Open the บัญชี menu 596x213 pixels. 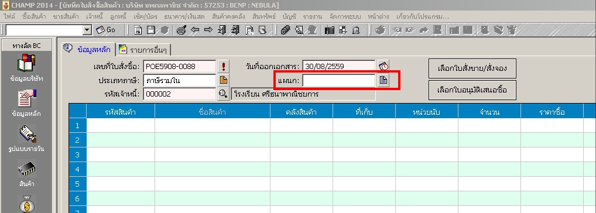click(x=290, y=17)
